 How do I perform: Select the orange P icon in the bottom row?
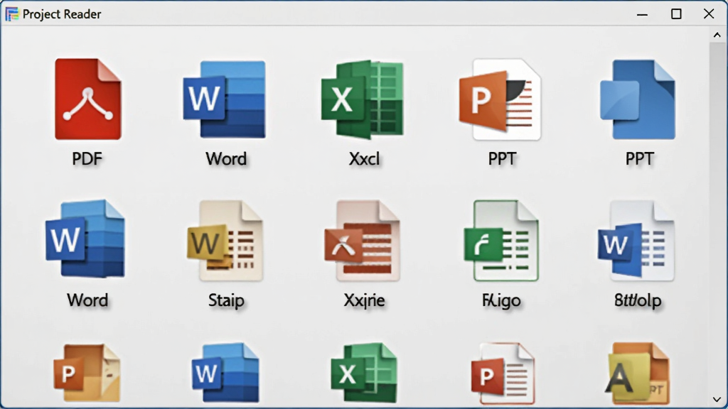pyautogui.click(x=87, y=372)
